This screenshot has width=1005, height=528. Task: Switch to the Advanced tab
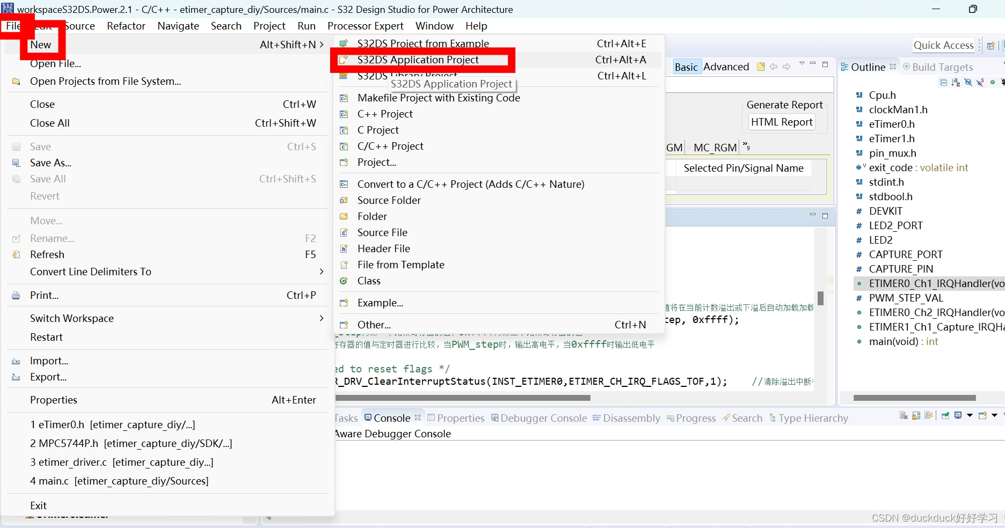point(726,67)
